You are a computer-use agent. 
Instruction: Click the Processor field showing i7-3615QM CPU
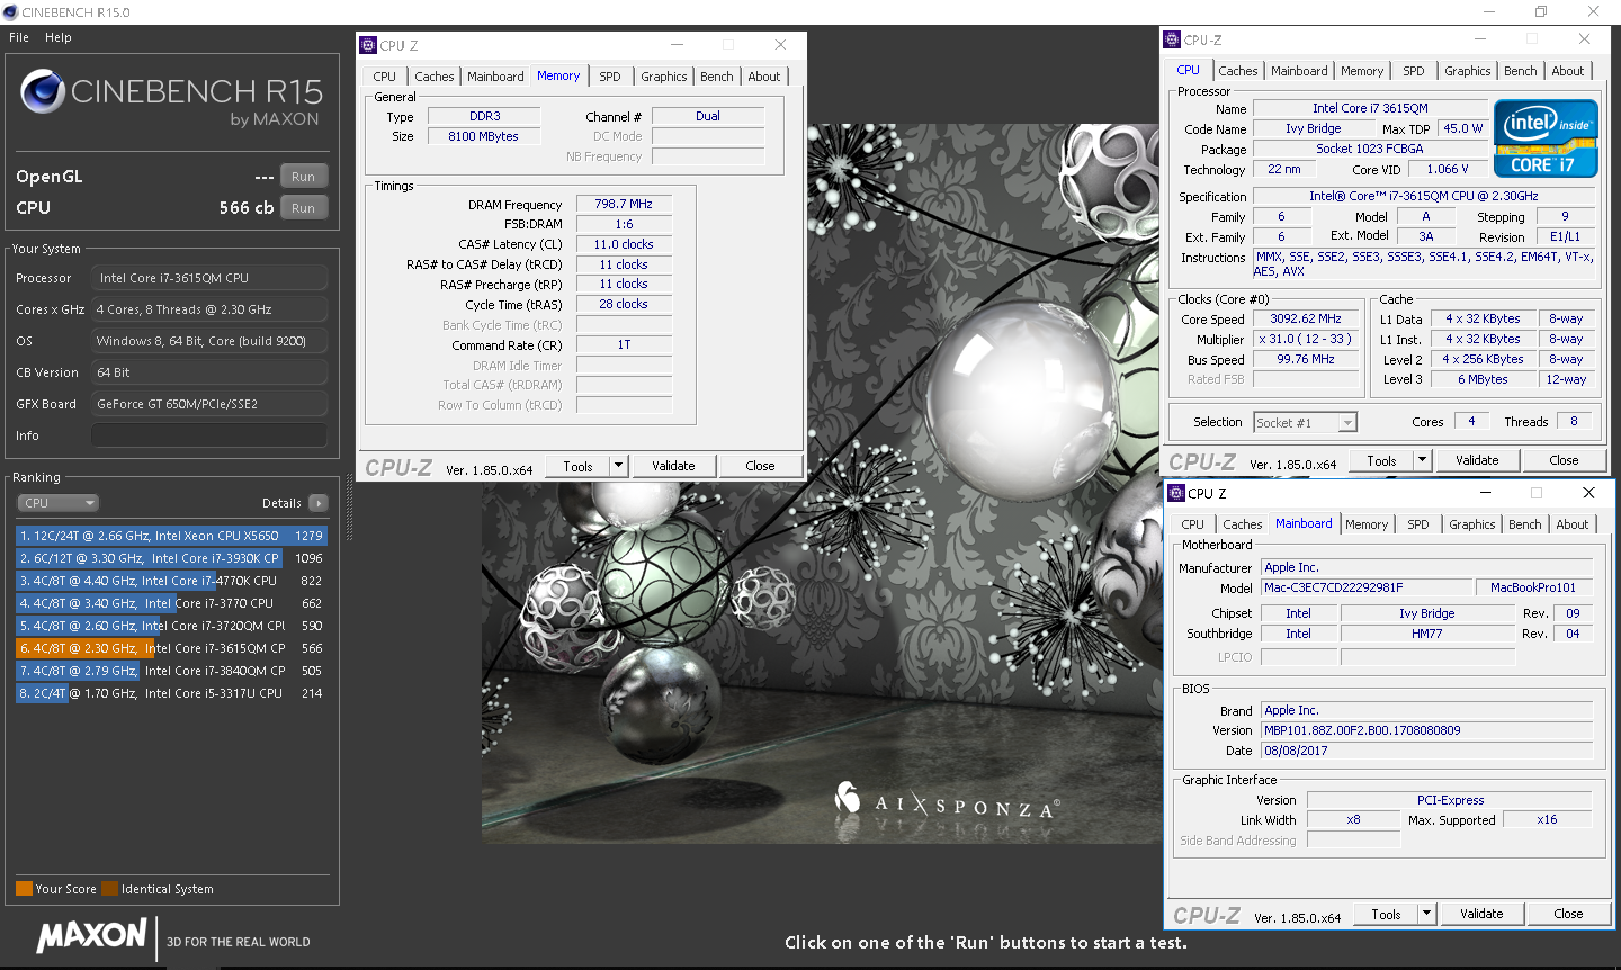click(x=209, y=278)
